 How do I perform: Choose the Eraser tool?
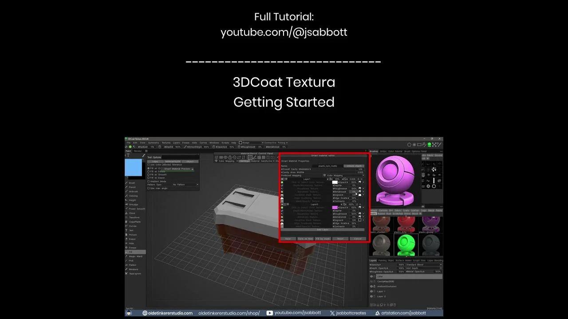pos(133,239)
